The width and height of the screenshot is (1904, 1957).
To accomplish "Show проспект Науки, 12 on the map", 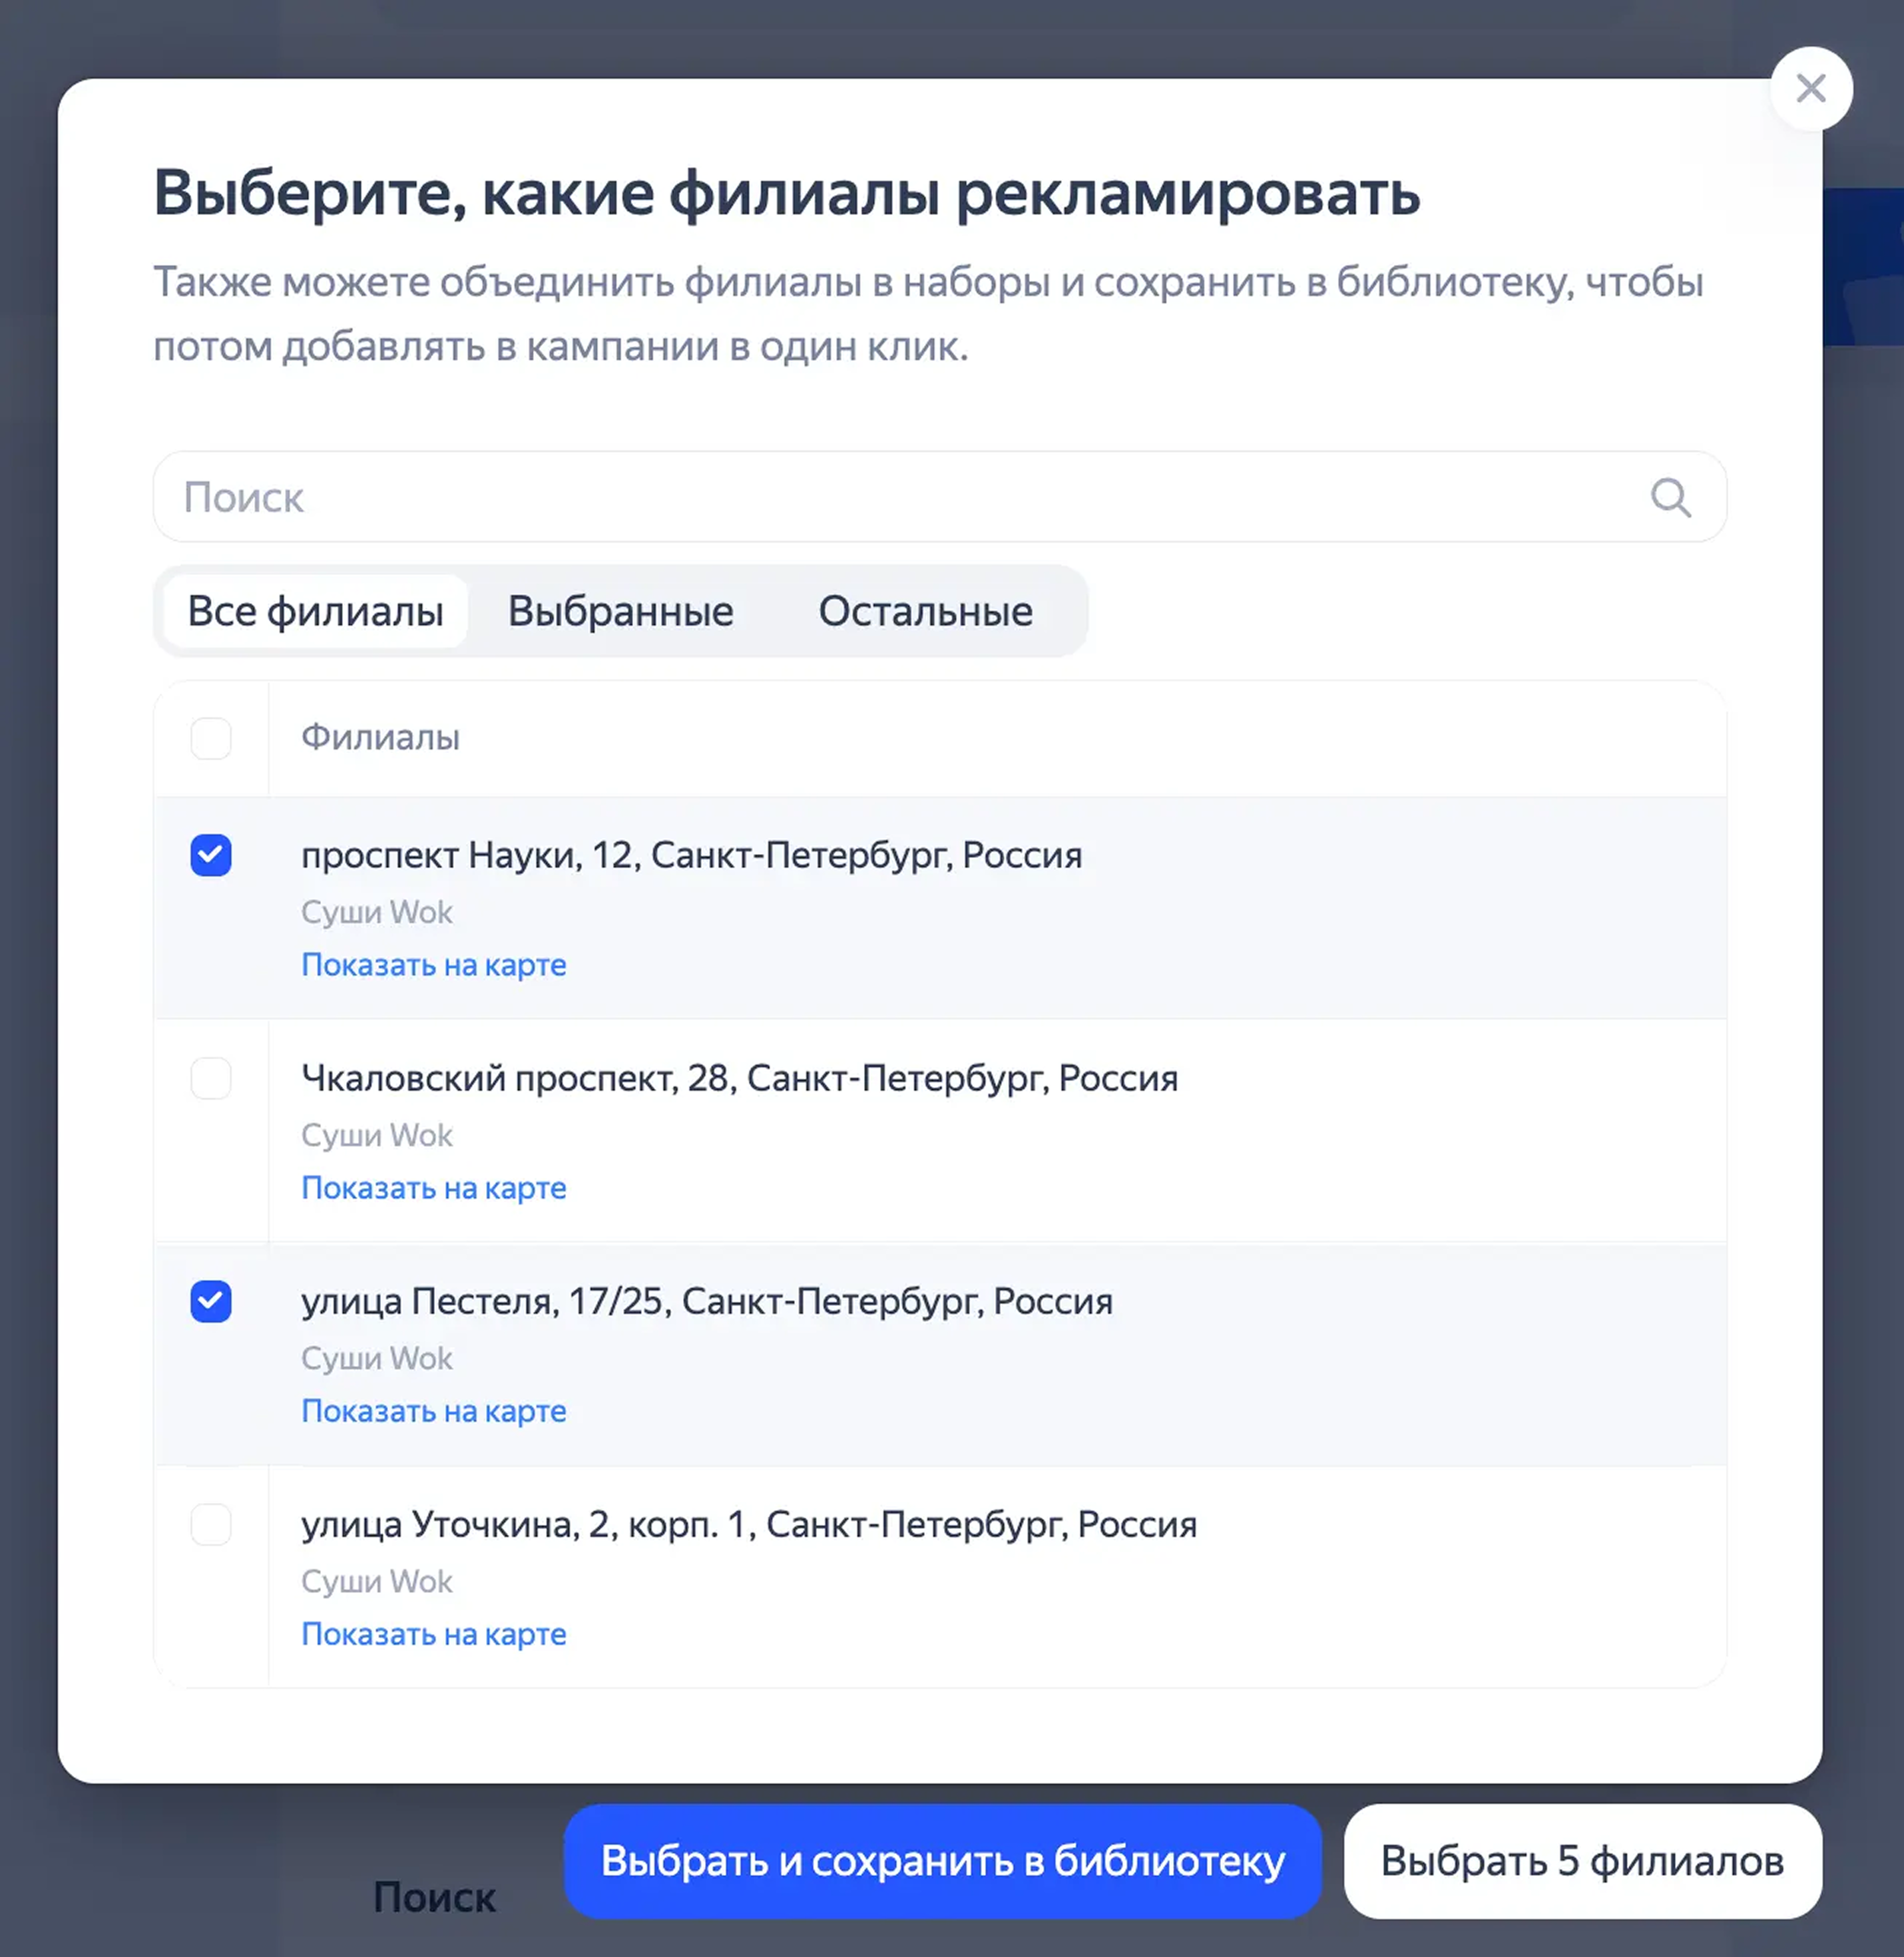I will (x=433, y=964).
